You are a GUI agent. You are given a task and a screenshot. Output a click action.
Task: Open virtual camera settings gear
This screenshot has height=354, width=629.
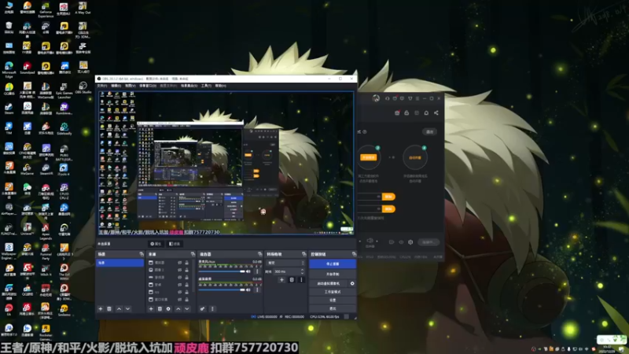point(352,283)
